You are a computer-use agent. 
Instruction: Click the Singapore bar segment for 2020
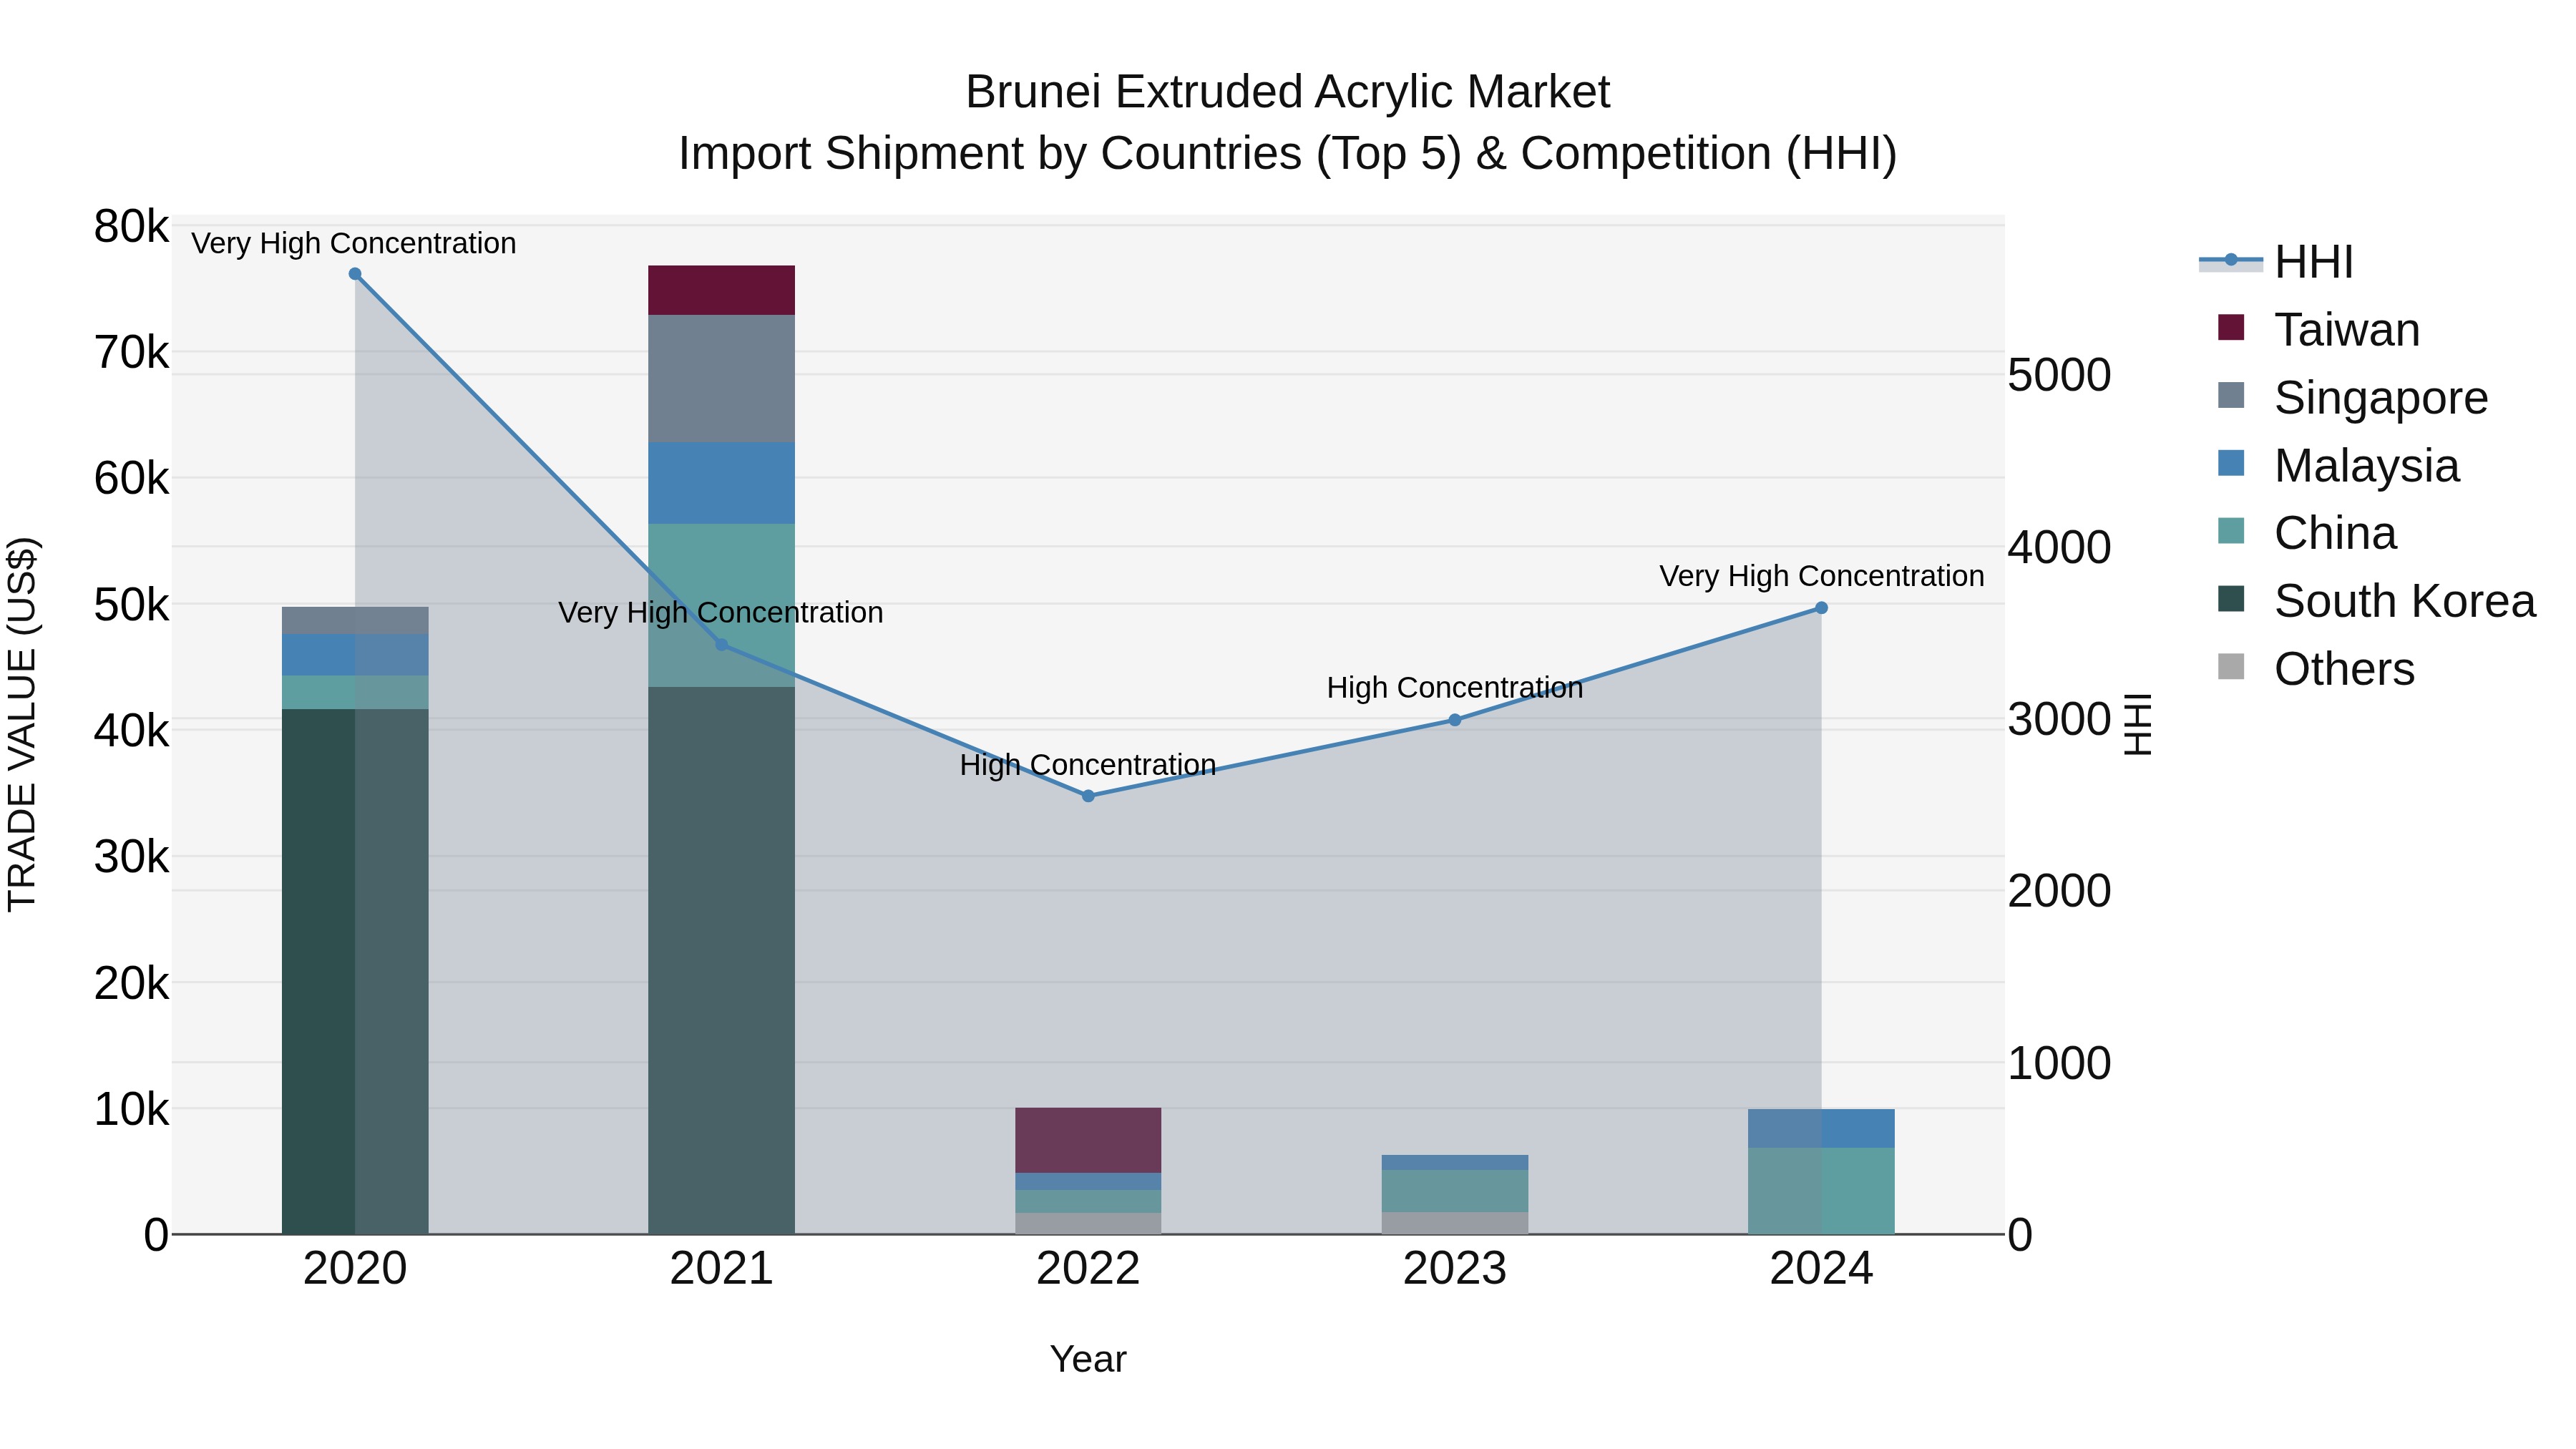(x=355, y=621)
